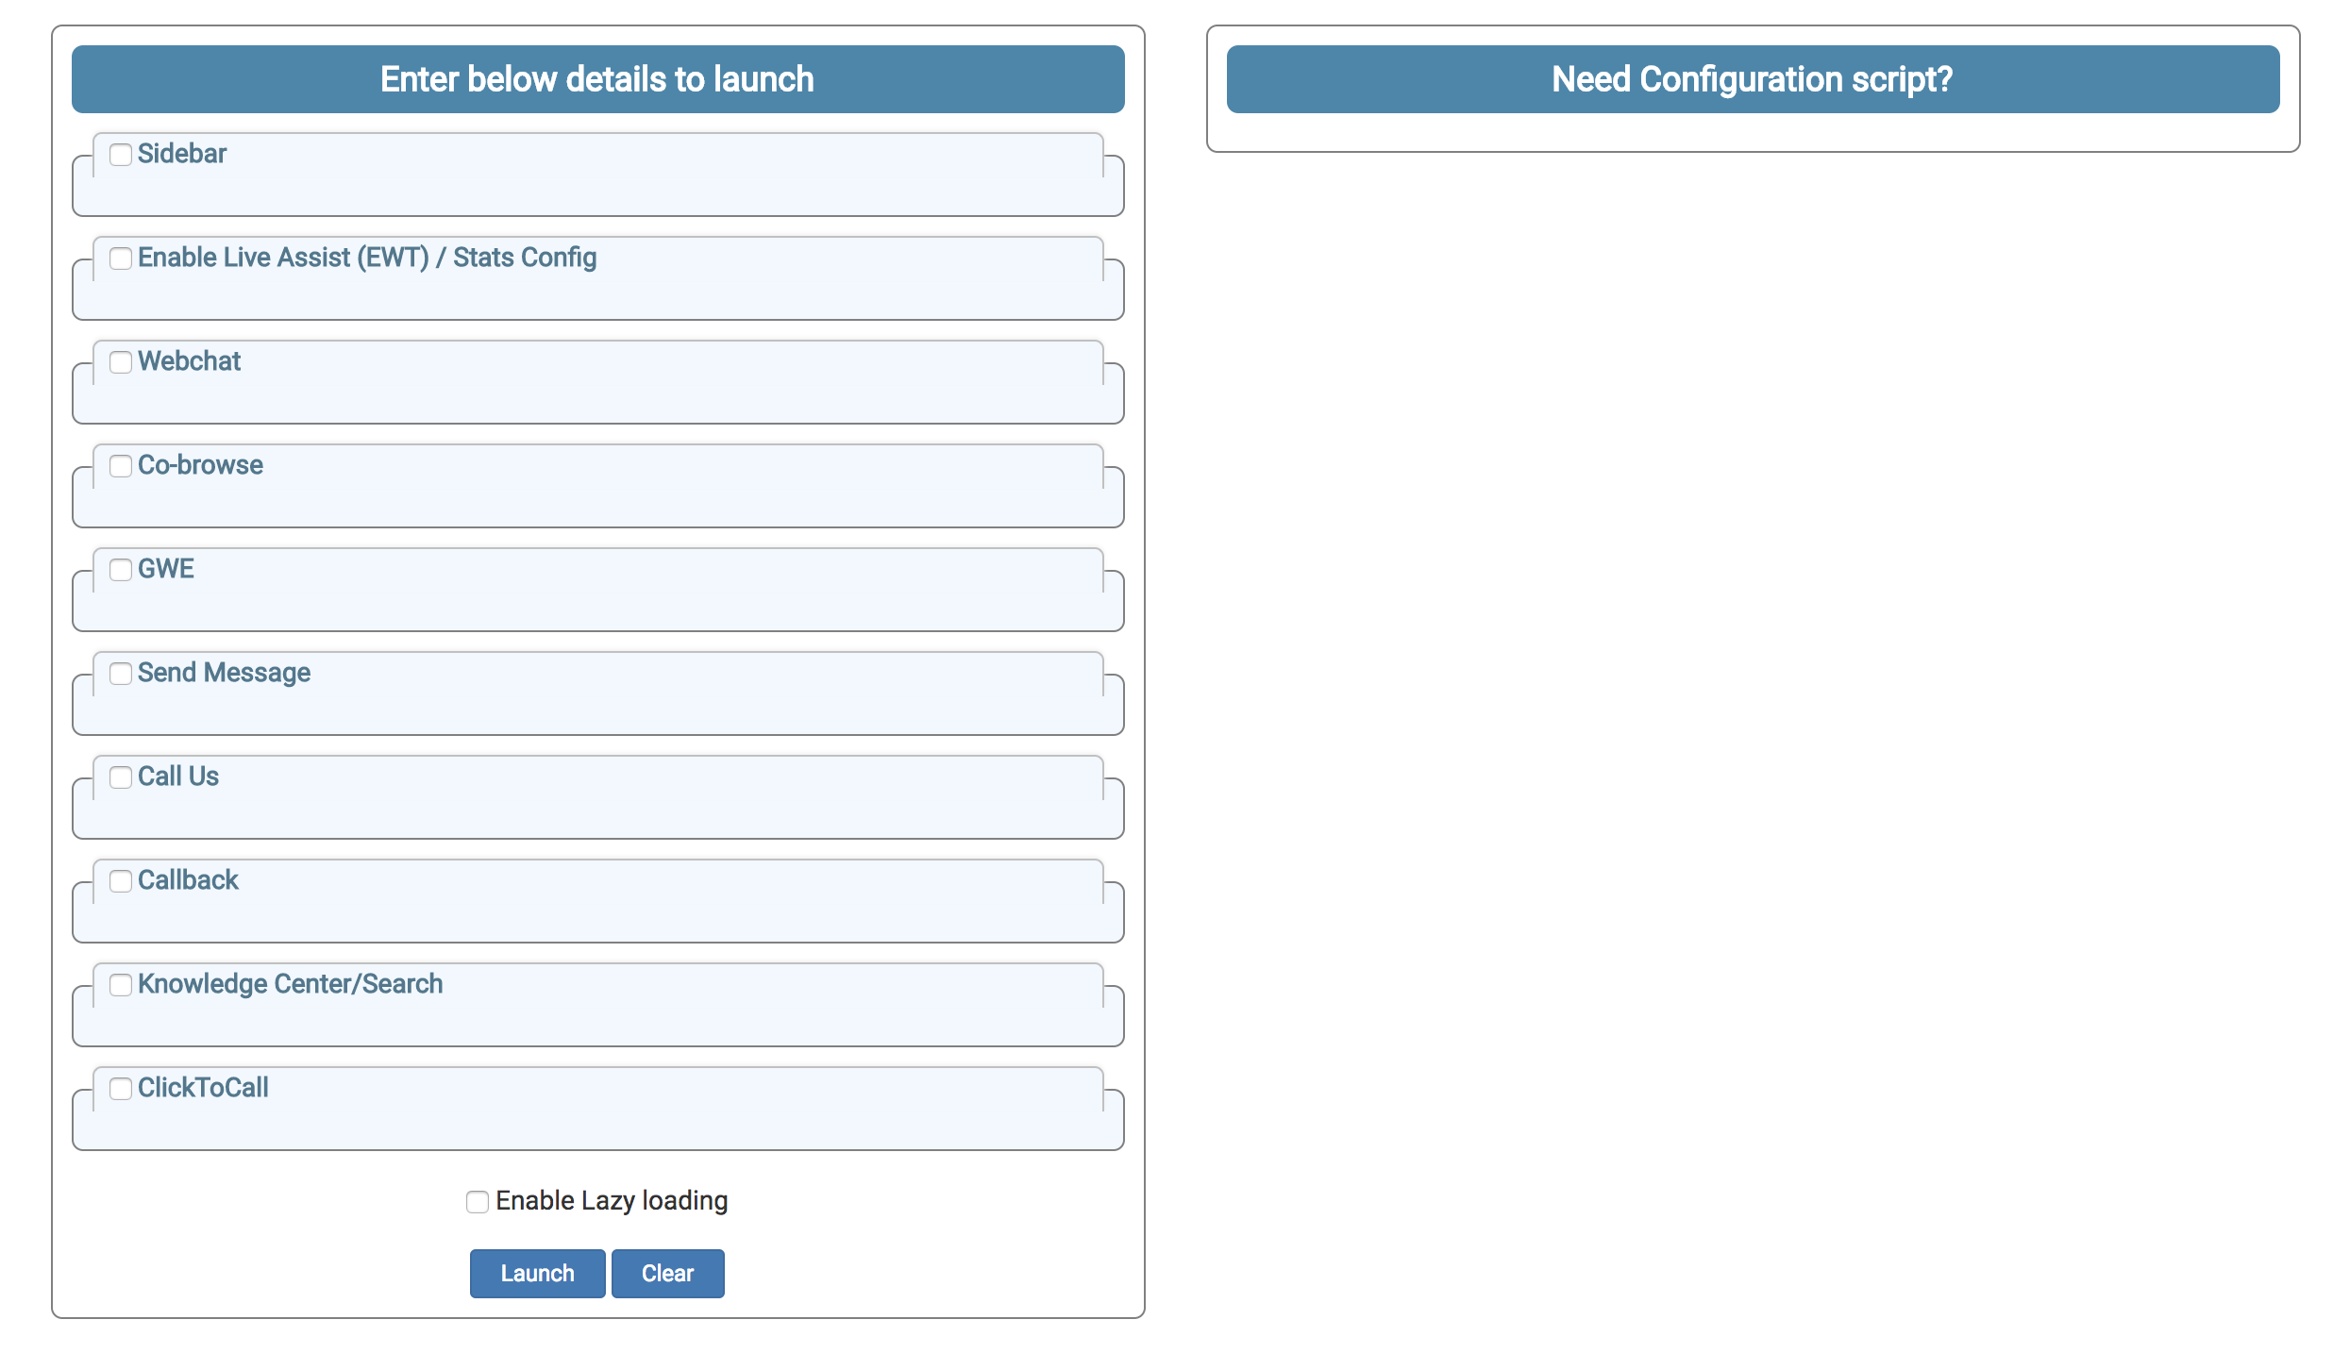Click the Enable Lazy loading label
The width and height of the screenshot is (2350, 1353).
612,1201
